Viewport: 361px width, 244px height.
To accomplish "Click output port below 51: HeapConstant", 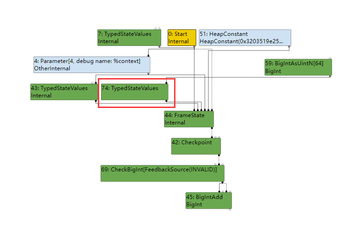I will 289,46.
